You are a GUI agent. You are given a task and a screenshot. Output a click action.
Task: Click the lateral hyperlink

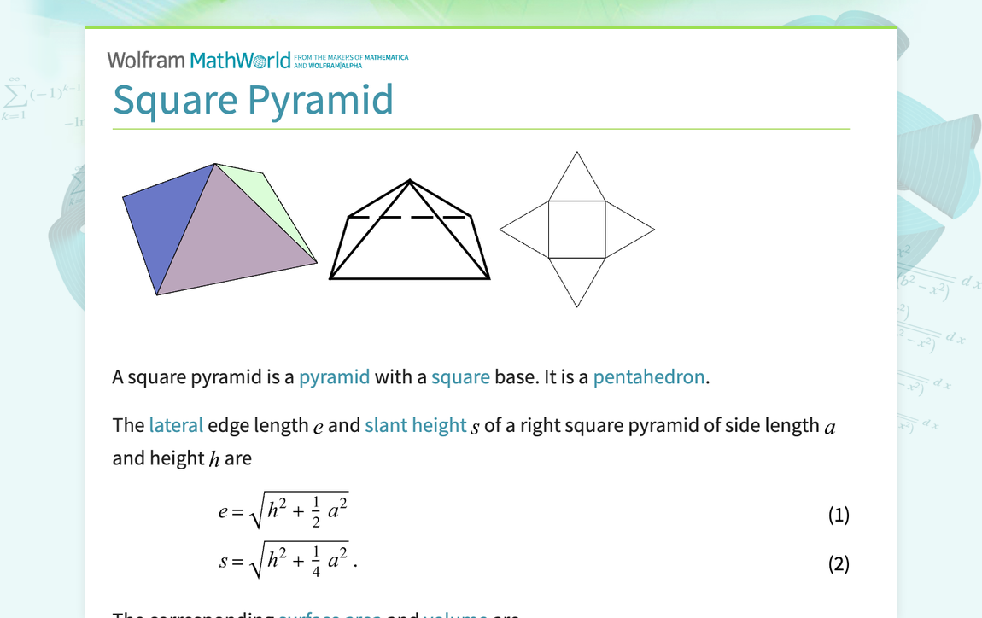coord(176,424)
